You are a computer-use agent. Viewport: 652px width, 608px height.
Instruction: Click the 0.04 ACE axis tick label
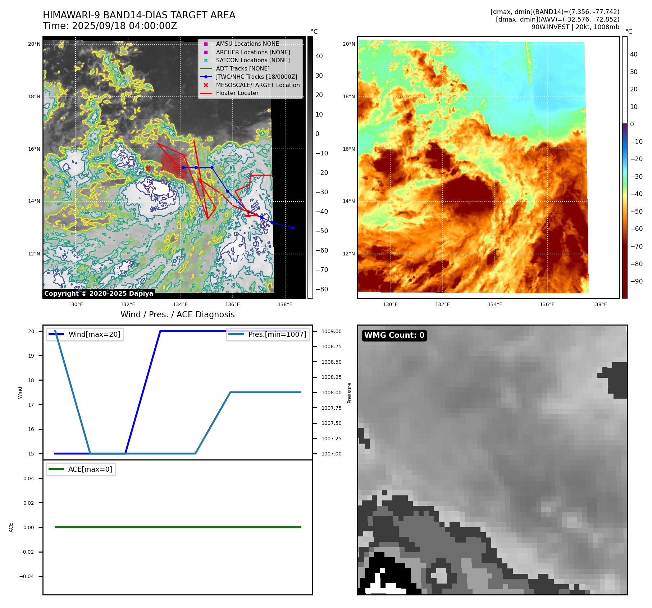(29, 478)
